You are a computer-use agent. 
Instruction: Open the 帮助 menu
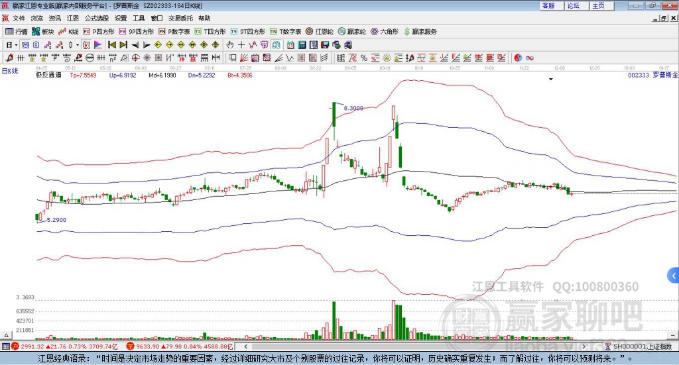(204, 18)
